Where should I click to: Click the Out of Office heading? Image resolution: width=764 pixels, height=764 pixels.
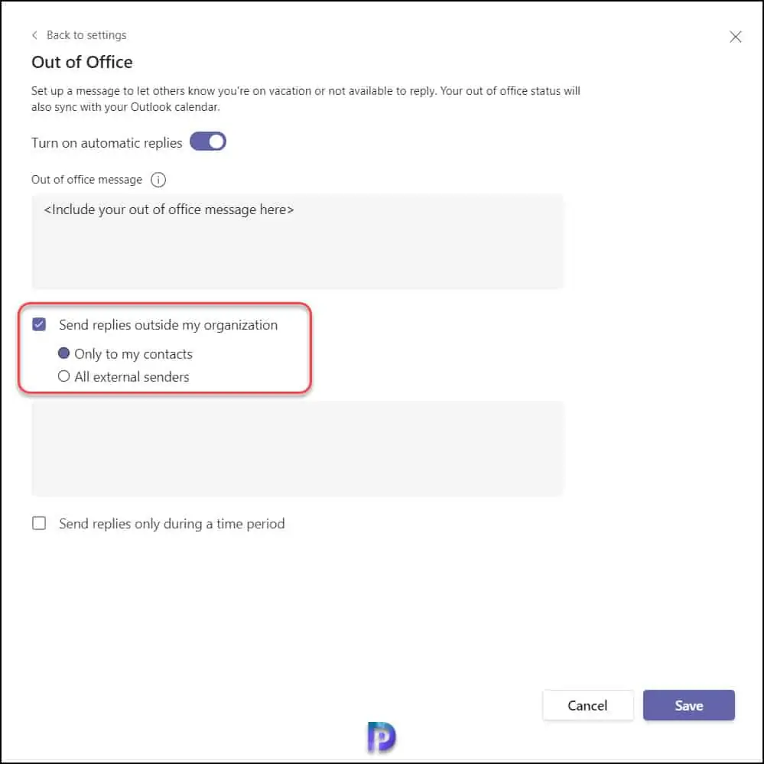tap(82, 62)
